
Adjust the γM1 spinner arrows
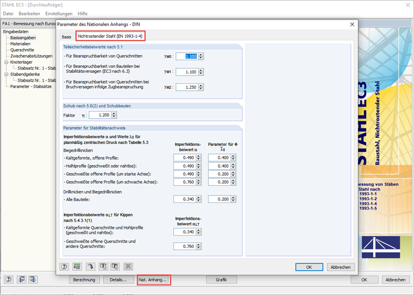tap(201, 72)
